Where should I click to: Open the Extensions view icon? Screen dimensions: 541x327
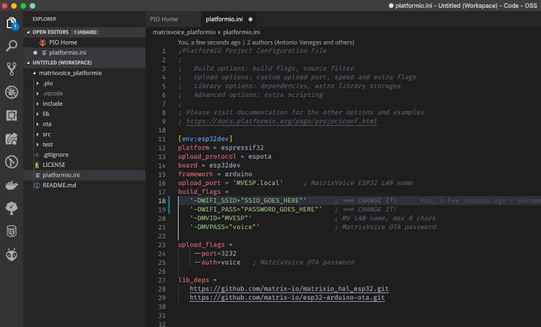[x=12, y=115]
